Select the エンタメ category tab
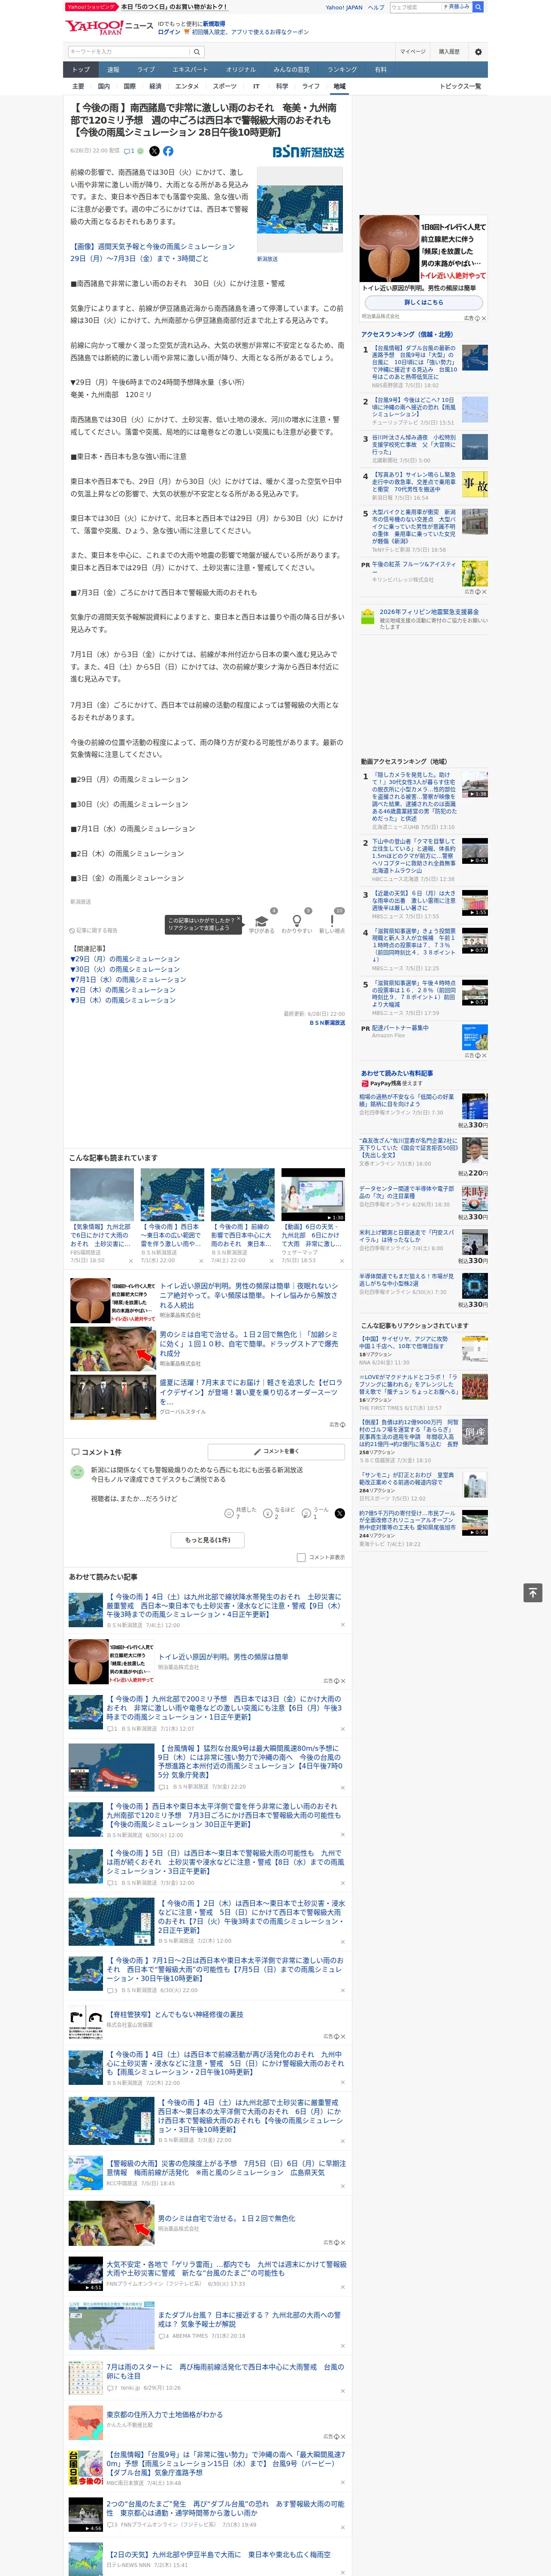 point(187,86)
